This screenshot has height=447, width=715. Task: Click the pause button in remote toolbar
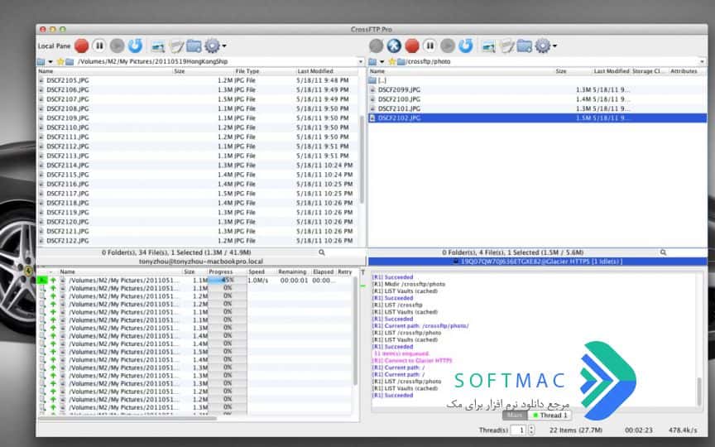coord(429,46)
